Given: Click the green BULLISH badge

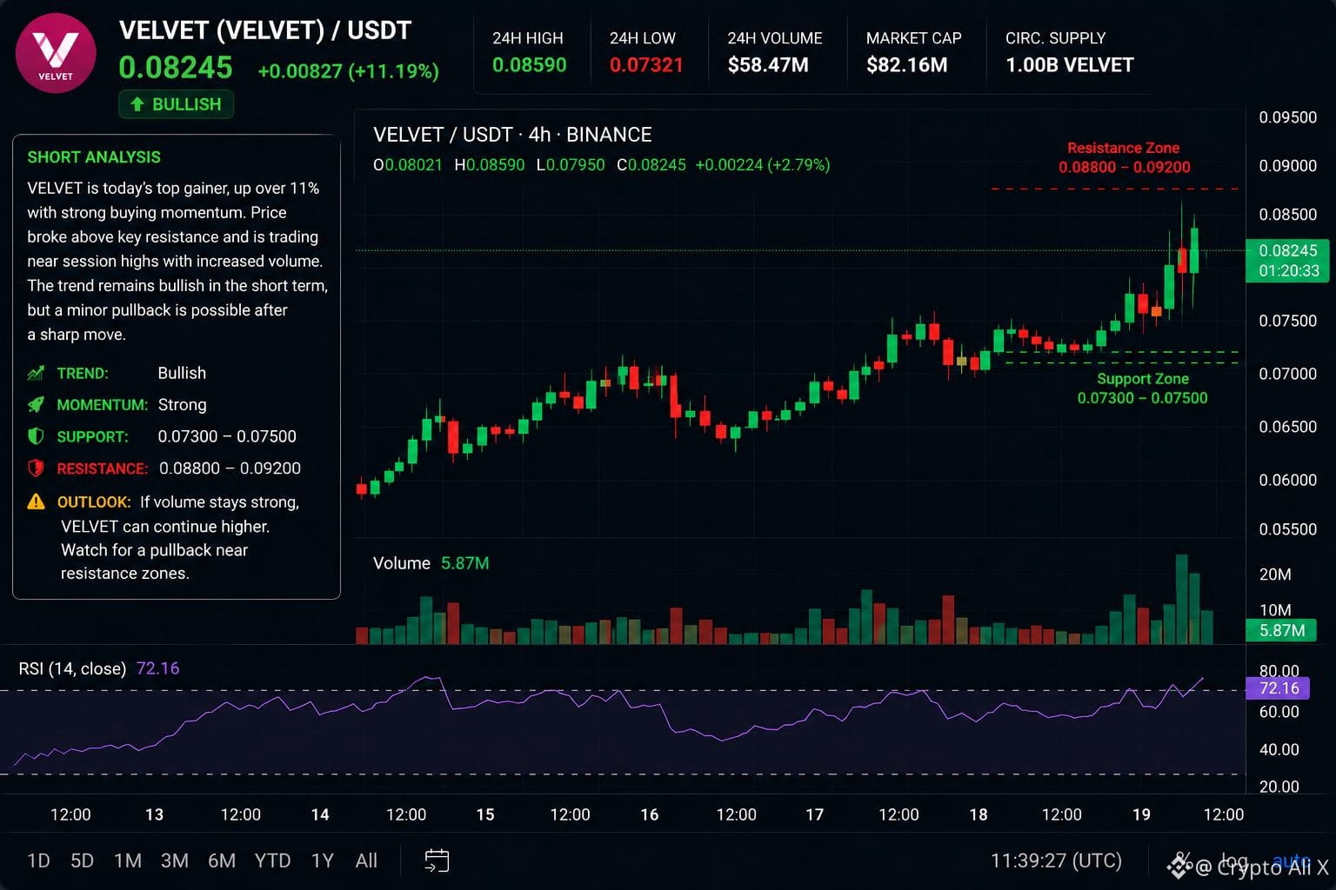Looking at the screenshot, I should (177, 104).
